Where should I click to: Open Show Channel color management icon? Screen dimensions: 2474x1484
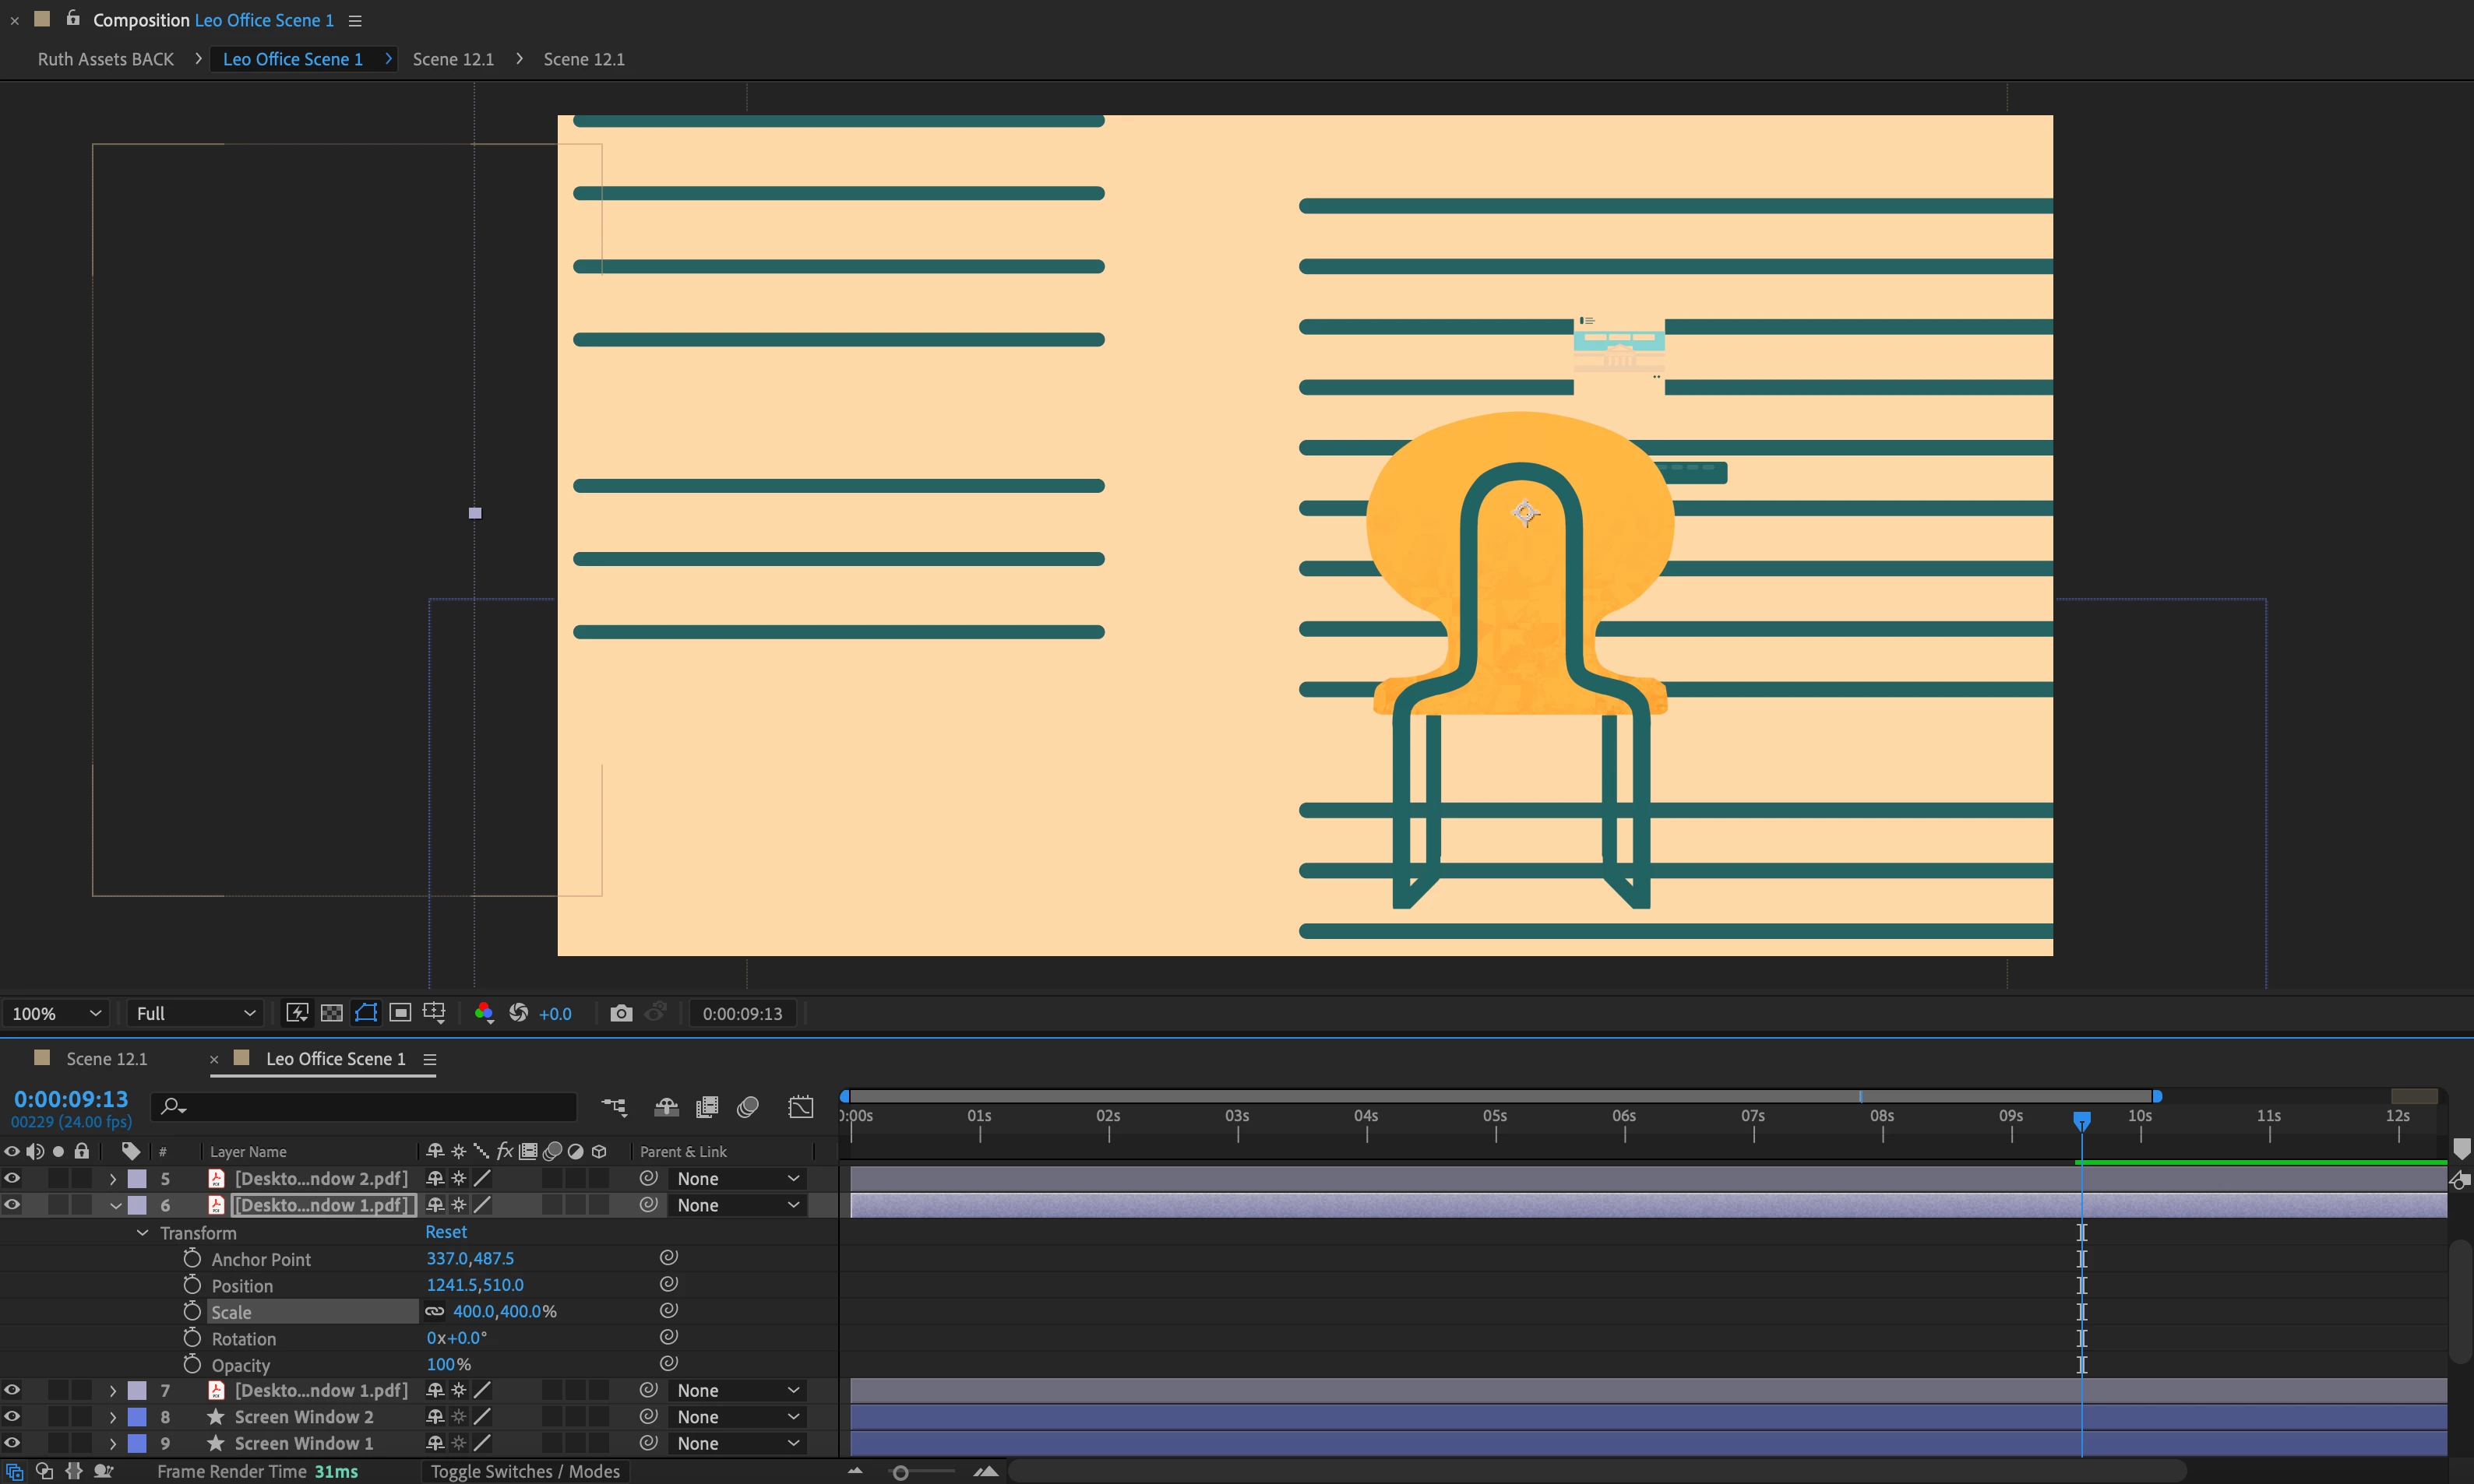click(x=485, y=1013)
